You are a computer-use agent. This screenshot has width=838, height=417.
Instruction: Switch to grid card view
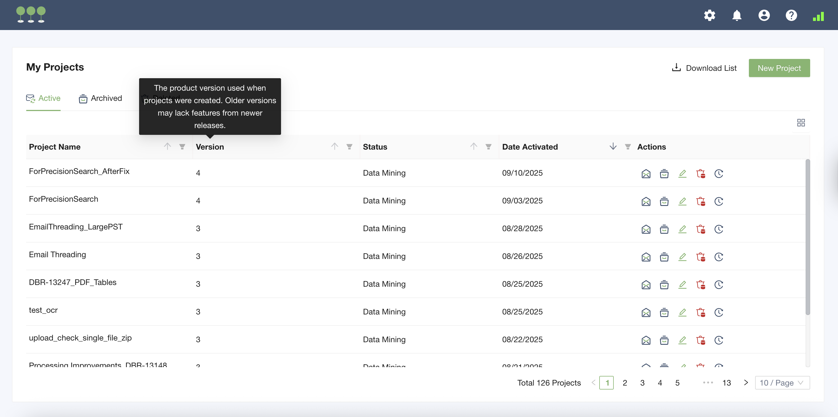(x=801, y=123)
